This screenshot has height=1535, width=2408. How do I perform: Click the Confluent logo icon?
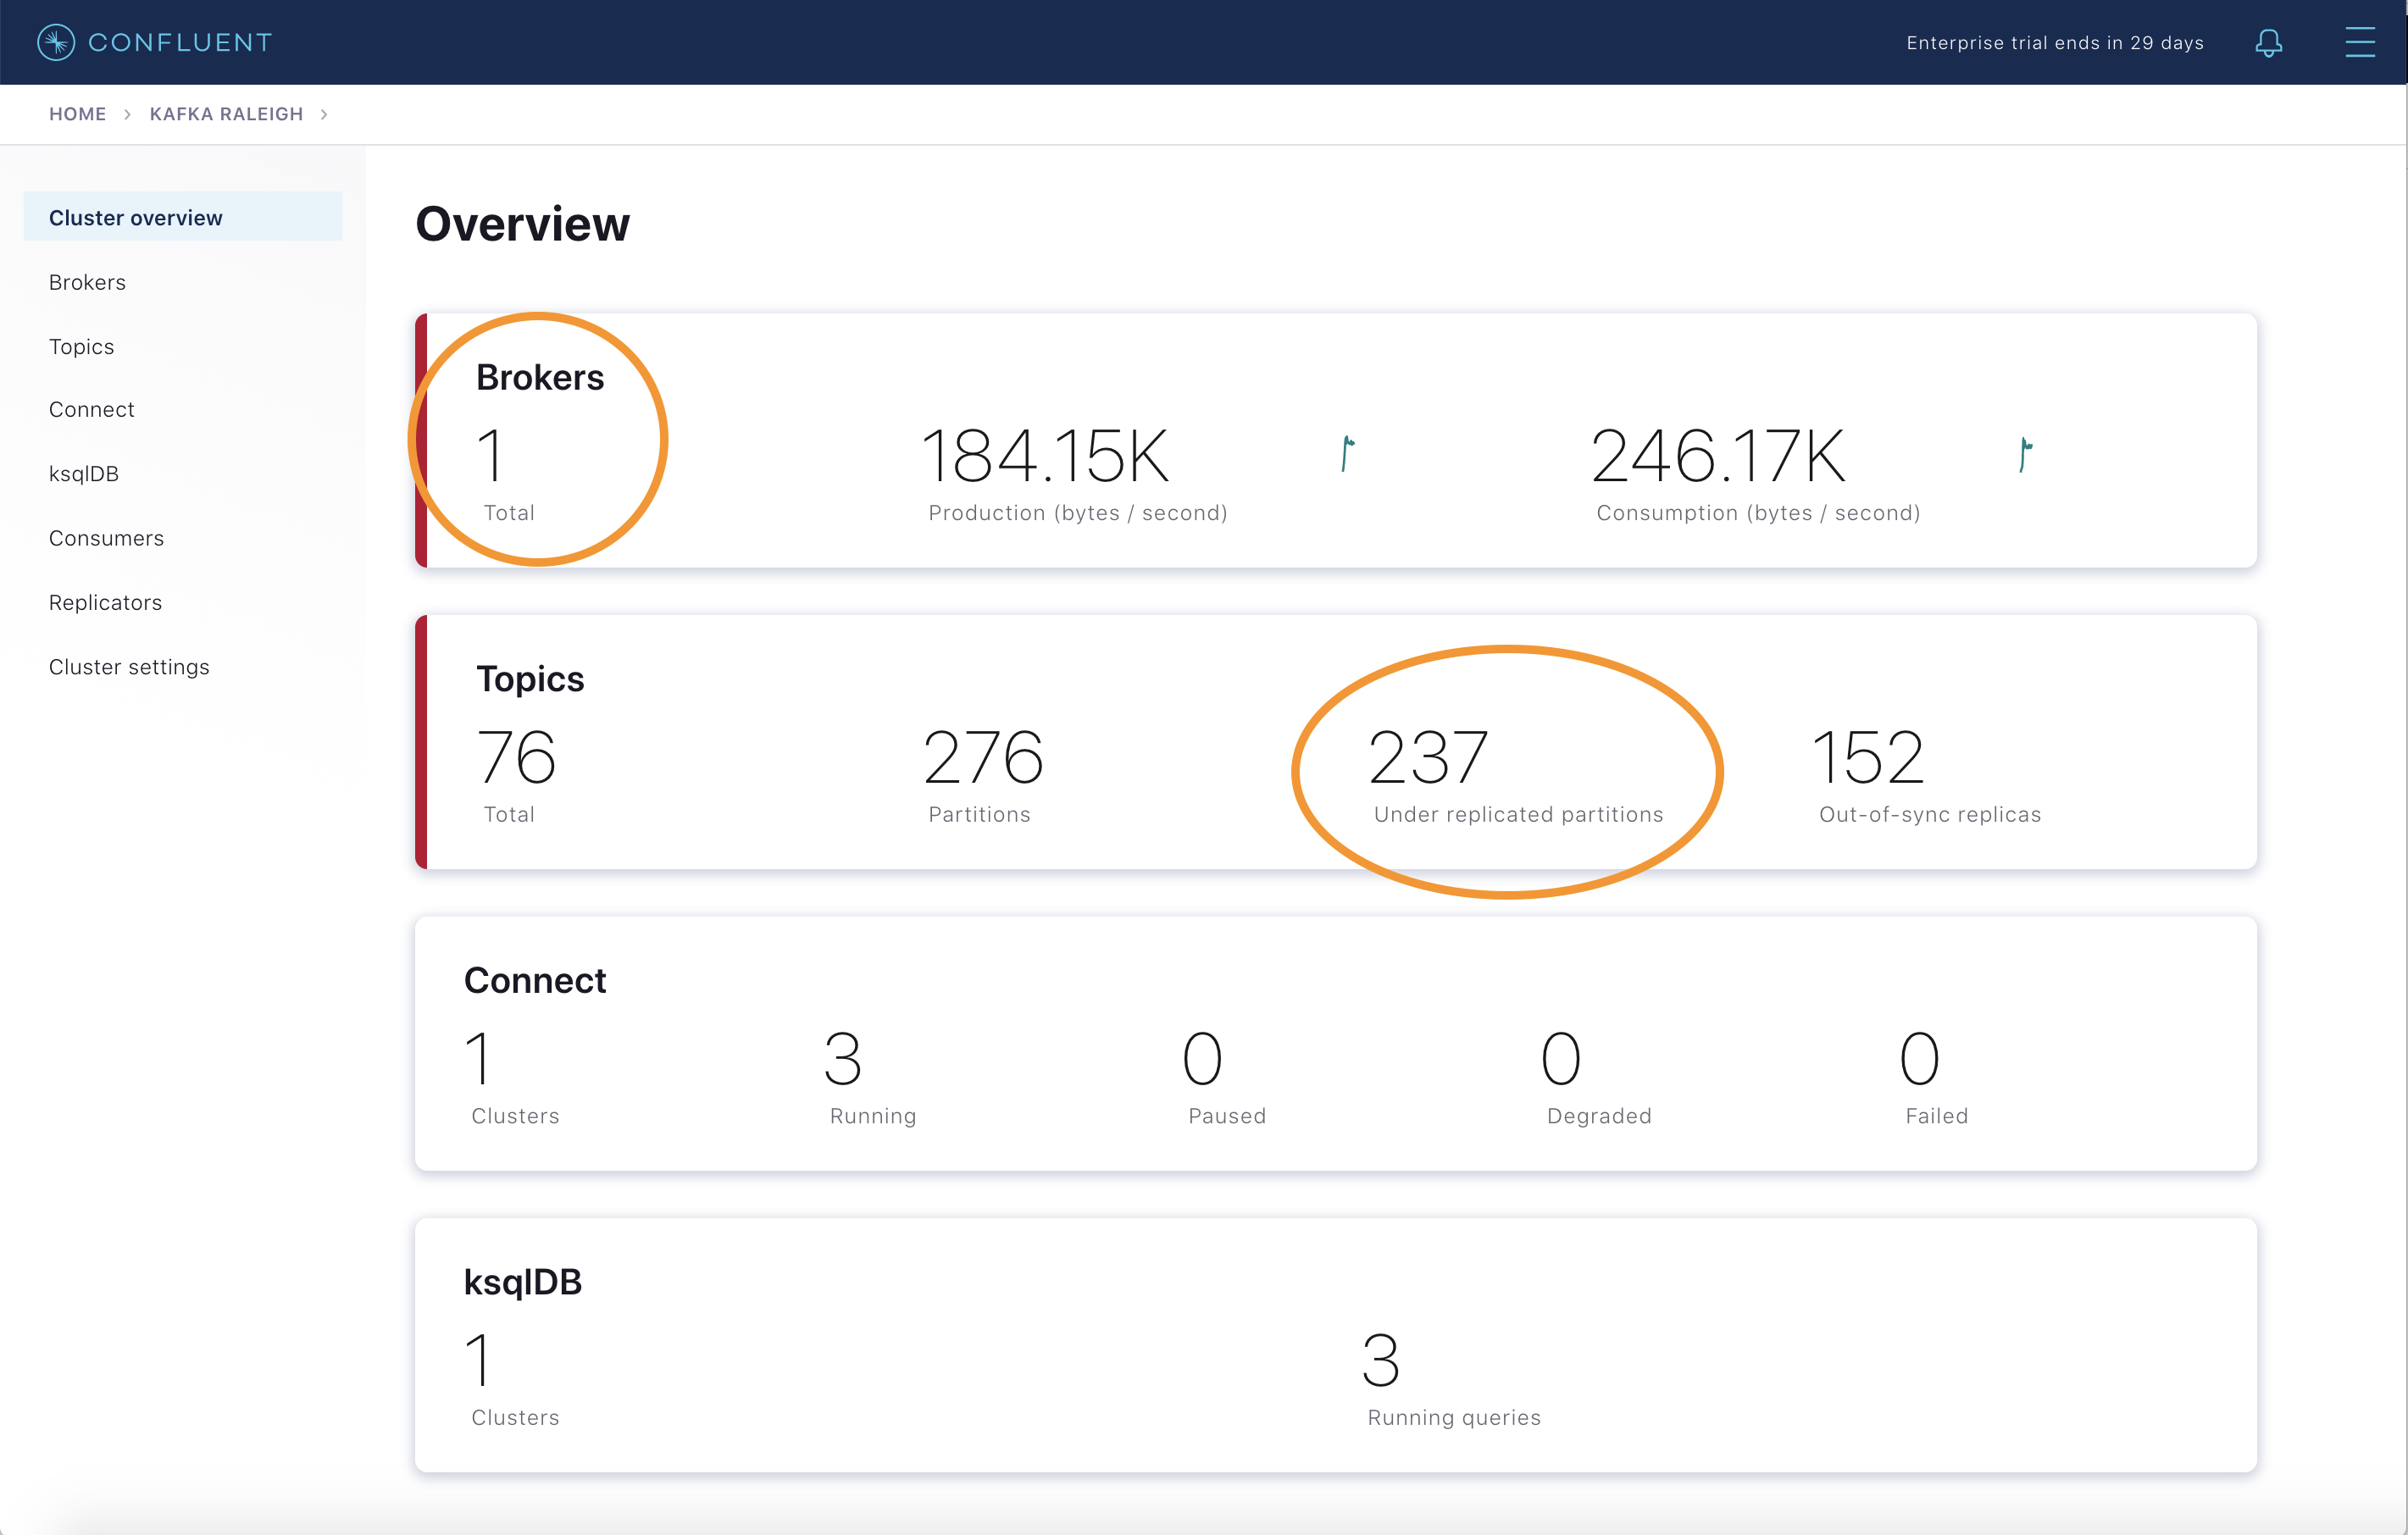56,42
